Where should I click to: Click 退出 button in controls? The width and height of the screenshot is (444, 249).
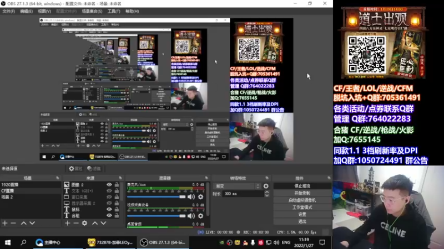click(302, 221)
